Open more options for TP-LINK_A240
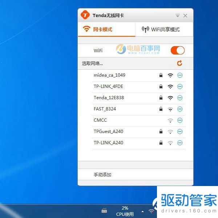This screenshot has height=218, width=218. (x=180, y=143)
